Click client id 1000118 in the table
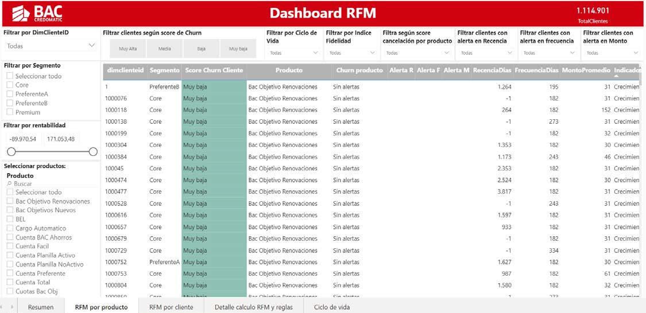Image resolution: width=646 pixels, height=313 pixels. click(115, 110)
